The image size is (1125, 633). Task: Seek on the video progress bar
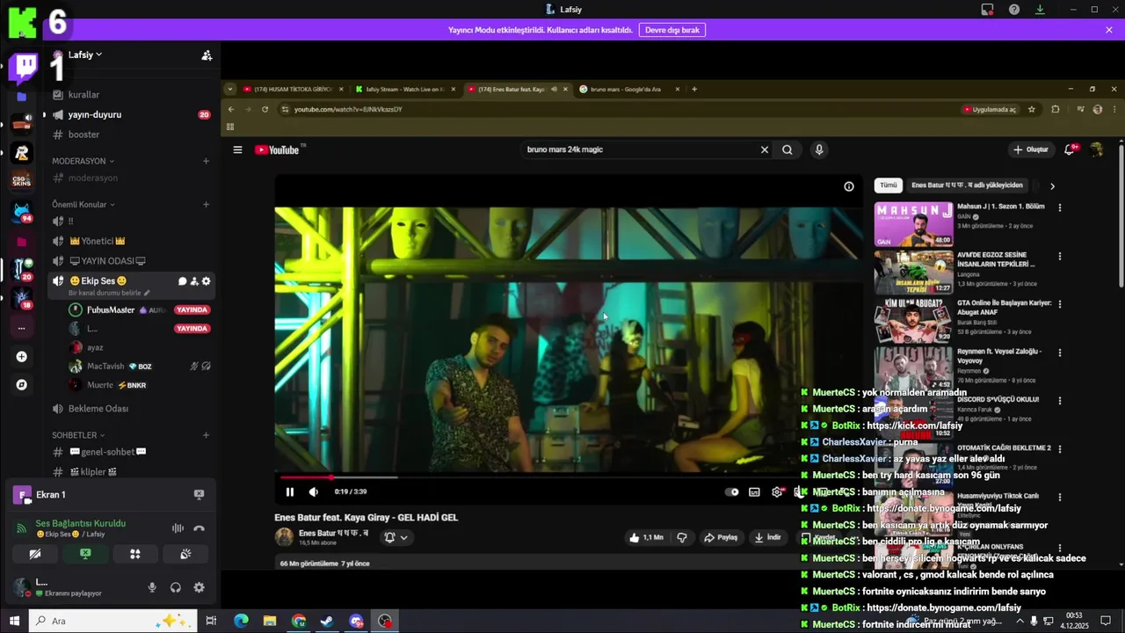pyautogui.click(x=568, y=477)
